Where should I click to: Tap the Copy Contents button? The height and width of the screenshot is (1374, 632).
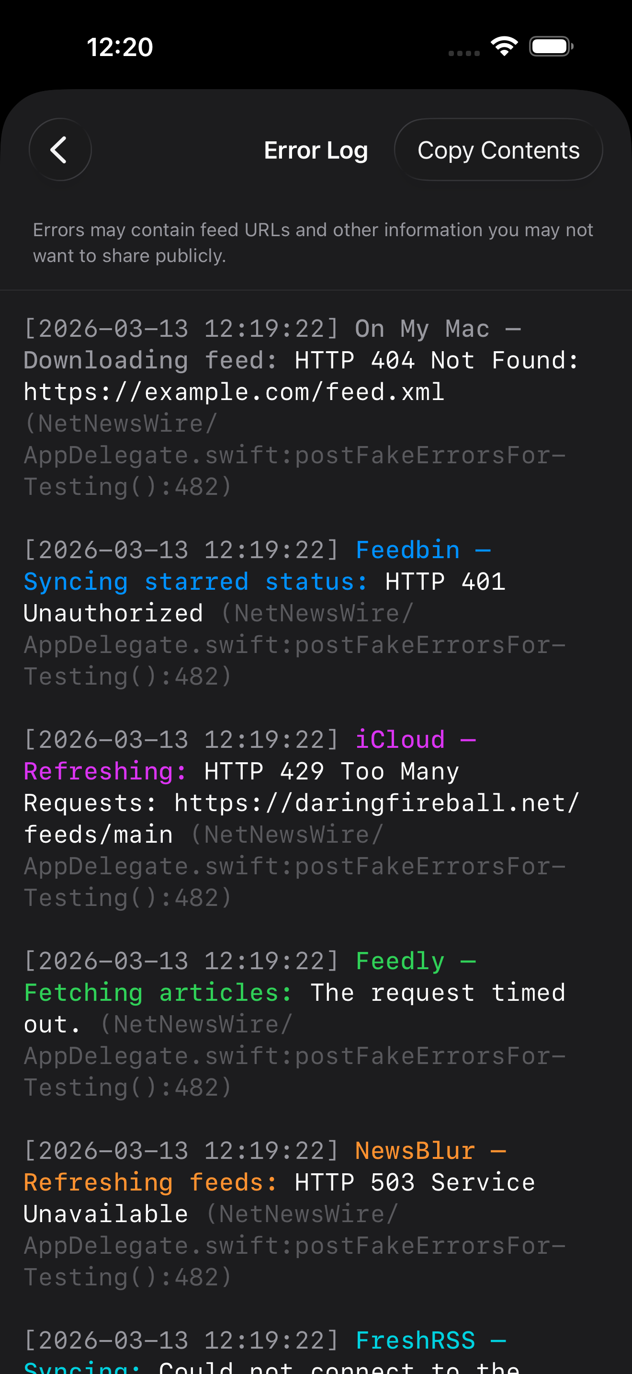498,150
